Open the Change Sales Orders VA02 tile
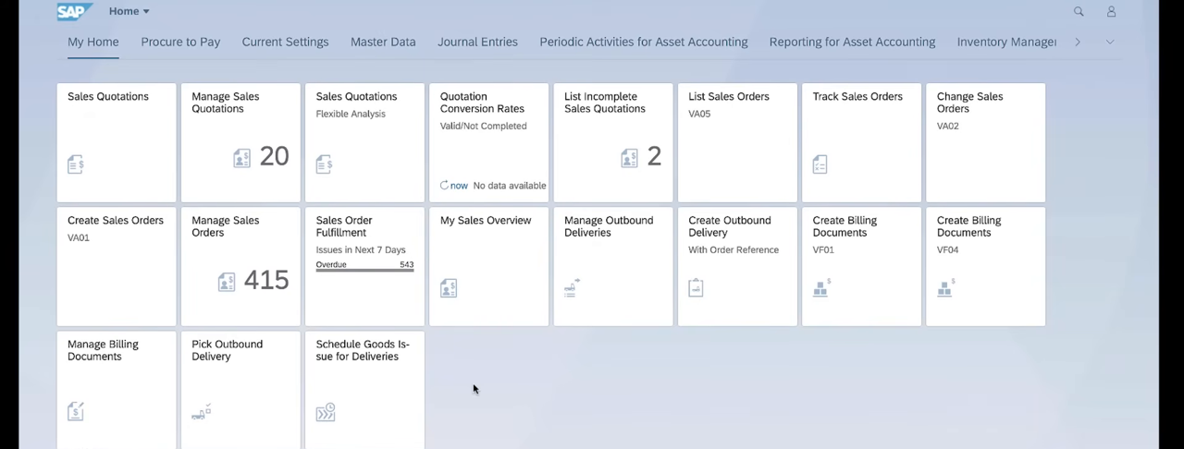Viewport: 1184px width, 449px height. click(985, 142)
